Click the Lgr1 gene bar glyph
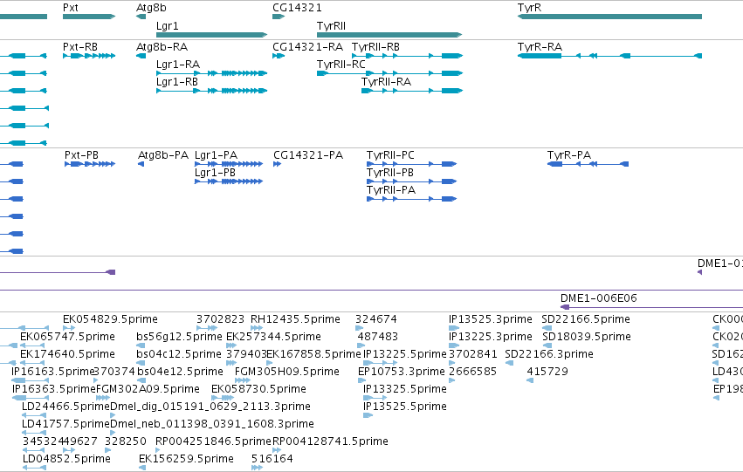Image resolution: width=743 pixels, height=472 pixels. point(212,35)
